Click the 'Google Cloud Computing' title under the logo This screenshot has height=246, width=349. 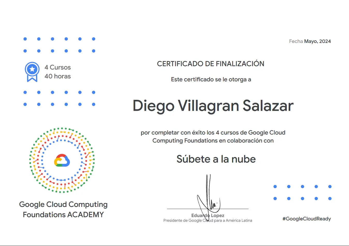[63, 204]
